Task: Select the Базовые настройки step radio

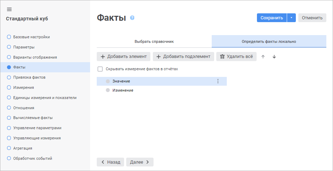Action: pos(9,37)
